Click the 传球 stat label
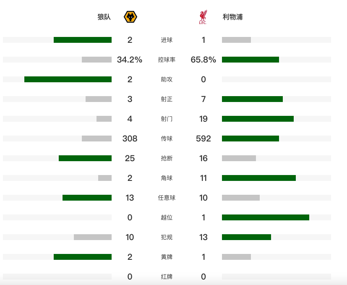Viewport: 347px width, 285px height. click(x=167, y=139)
